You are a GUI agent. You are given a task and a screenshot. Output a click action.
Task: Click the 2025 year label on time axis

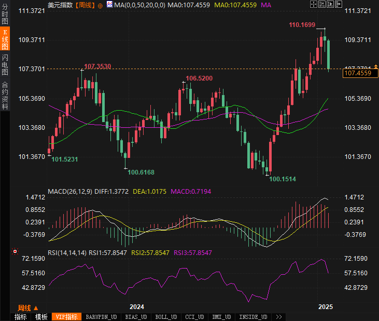326,307
